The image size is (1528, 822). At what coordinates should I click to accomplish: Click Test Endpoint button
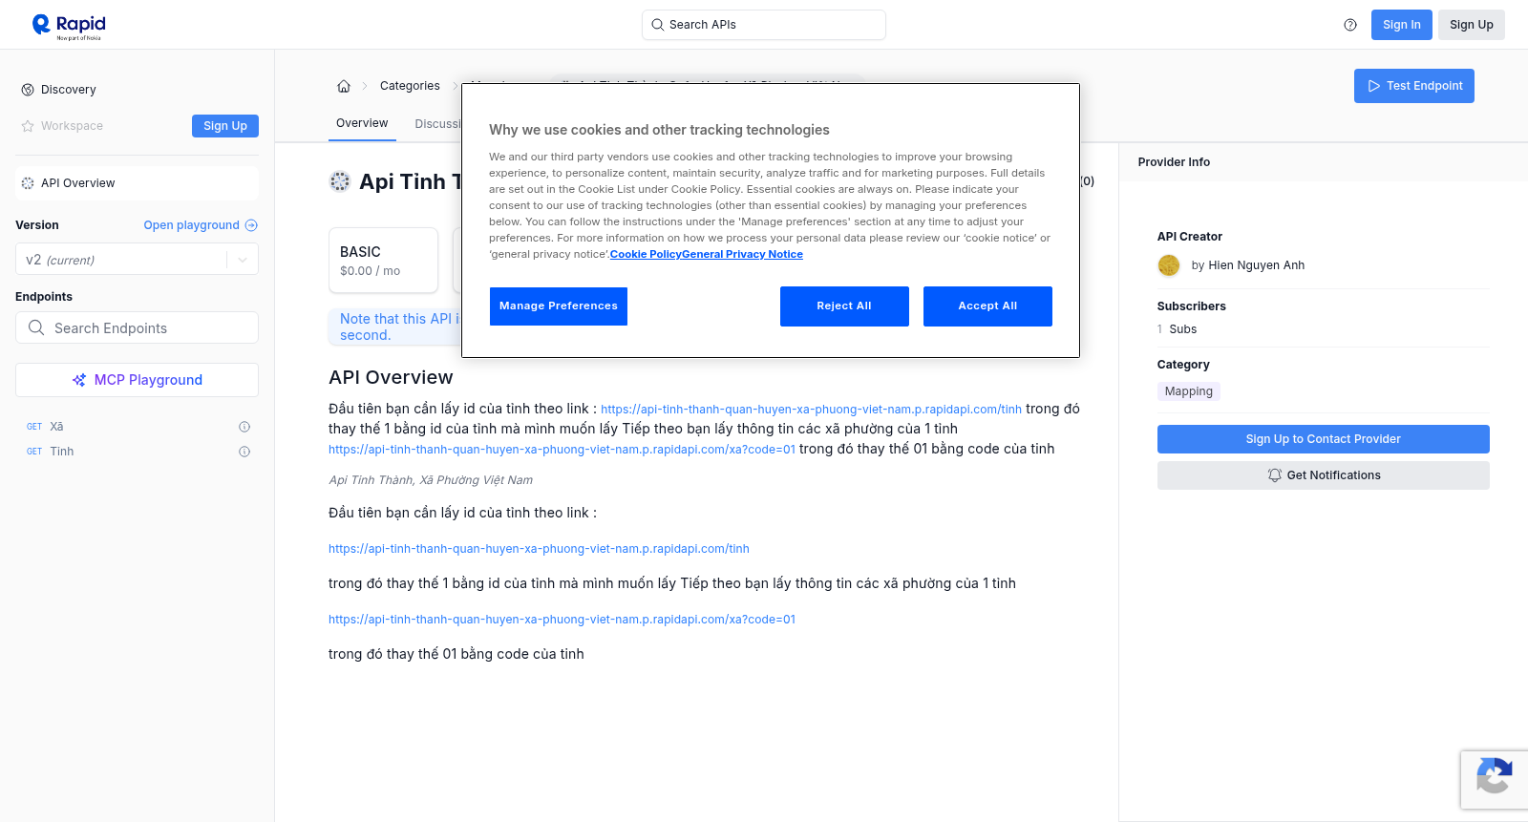pyautogui.click(x=1413, y=86)
